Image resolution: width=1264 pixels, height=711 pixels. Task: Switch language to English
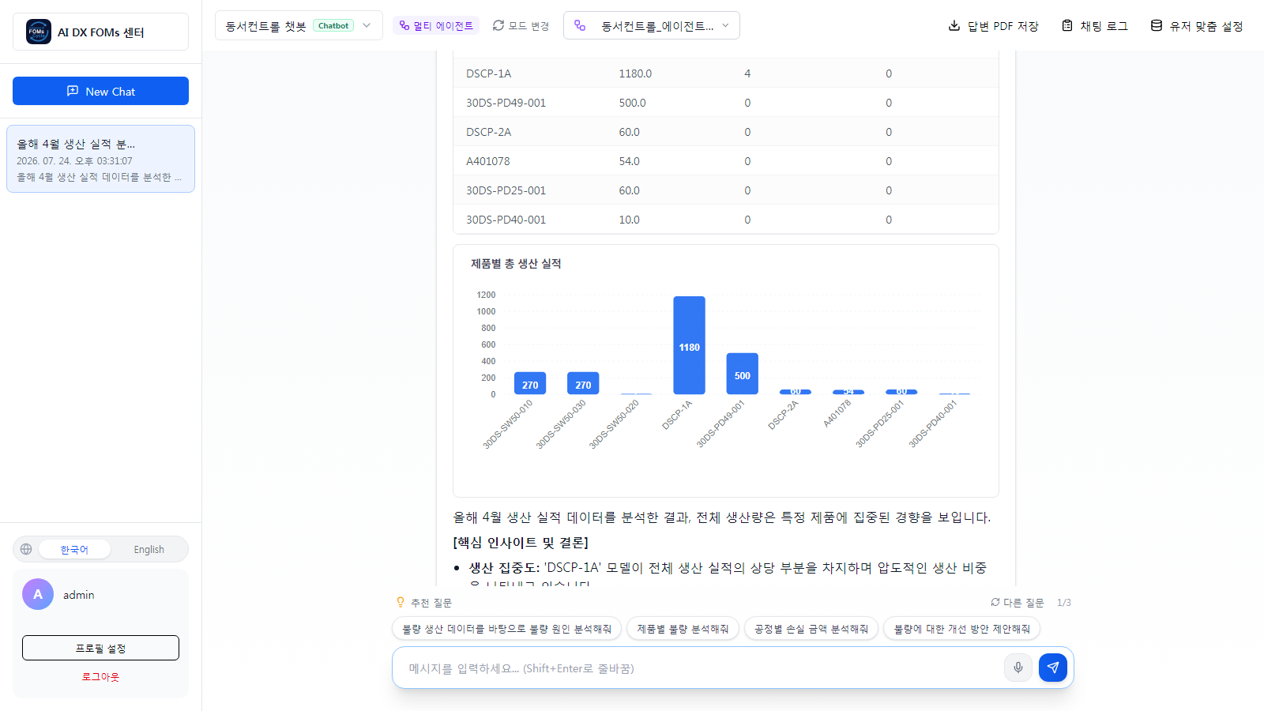click(149, 549)
